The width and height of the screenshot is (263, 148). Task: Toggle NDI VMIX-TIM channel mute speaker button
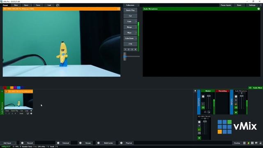(x=199, y=133)
